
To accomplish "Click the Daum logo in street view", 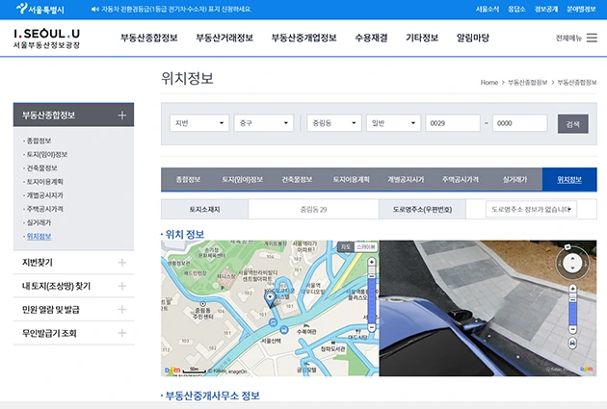I will point(586,369).
